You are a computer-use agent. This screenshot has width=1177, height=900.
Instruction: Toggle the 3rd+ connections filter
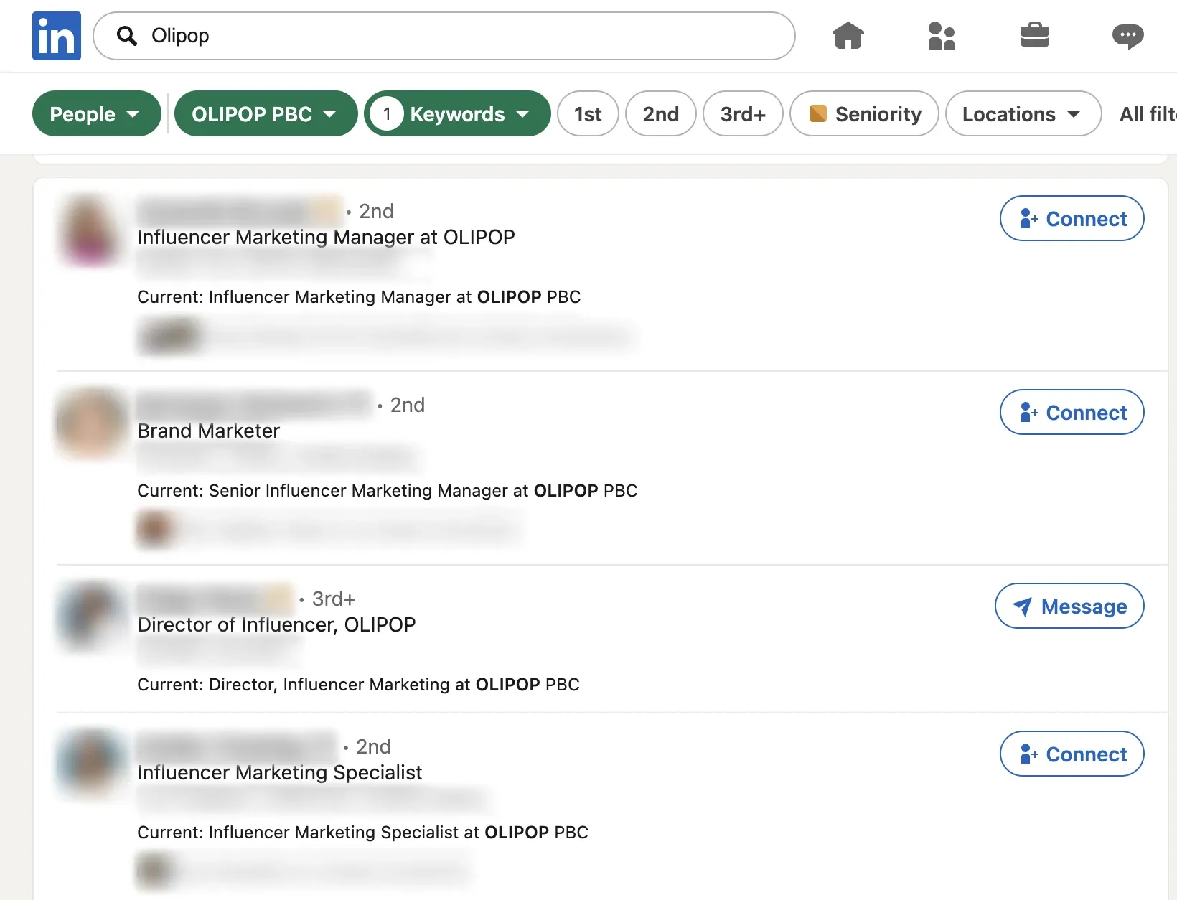point(743,113)
